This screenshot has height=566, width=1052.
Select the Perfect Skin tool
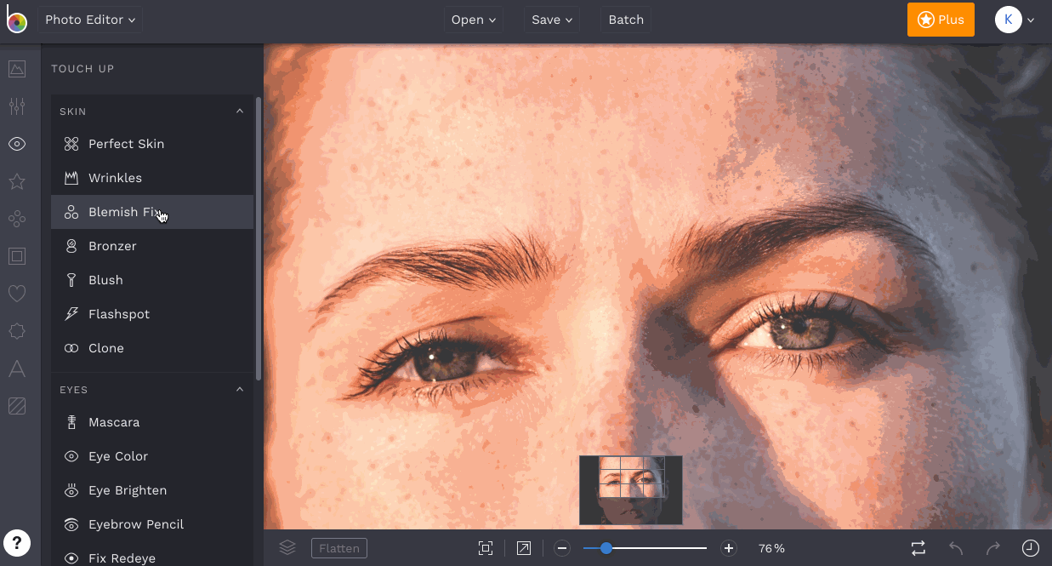pyautogui.click(x=152, y=144)
